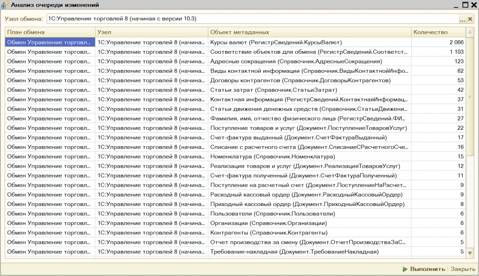The width and height of the screenshot is (479, 276).
Task: Sort by Объект метаданных column header
Action: tap(310, 32)
